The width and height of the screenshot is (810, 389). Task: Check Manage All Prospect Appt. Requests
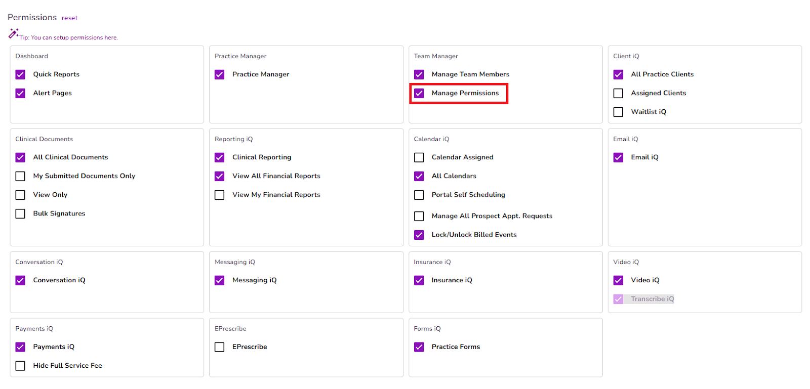(x=419, y=216)
